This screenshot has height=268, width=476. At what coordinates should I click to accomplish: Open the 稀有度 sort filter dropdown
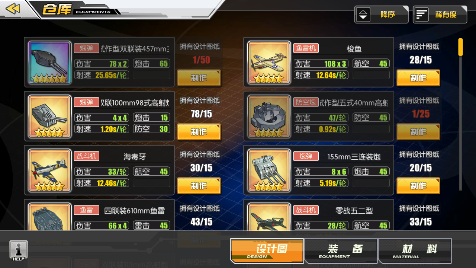(440, 15)
